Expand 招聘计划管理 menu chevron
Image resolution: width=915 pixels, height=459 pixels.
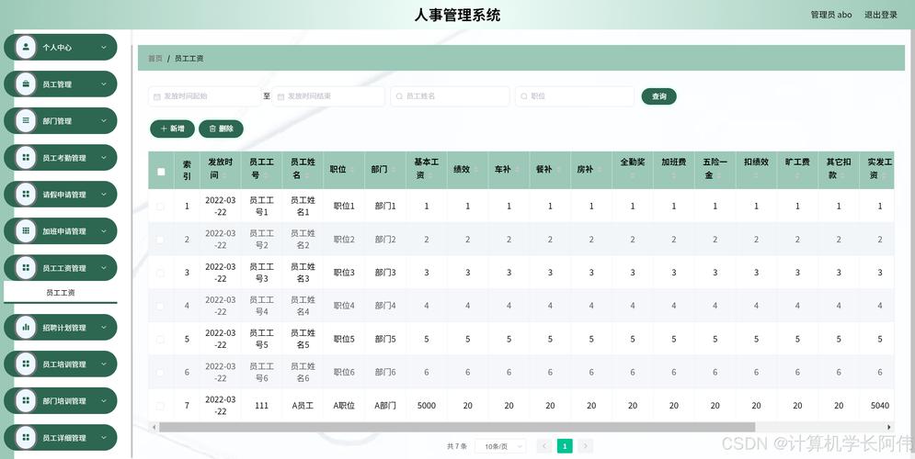tap(104, 328)
